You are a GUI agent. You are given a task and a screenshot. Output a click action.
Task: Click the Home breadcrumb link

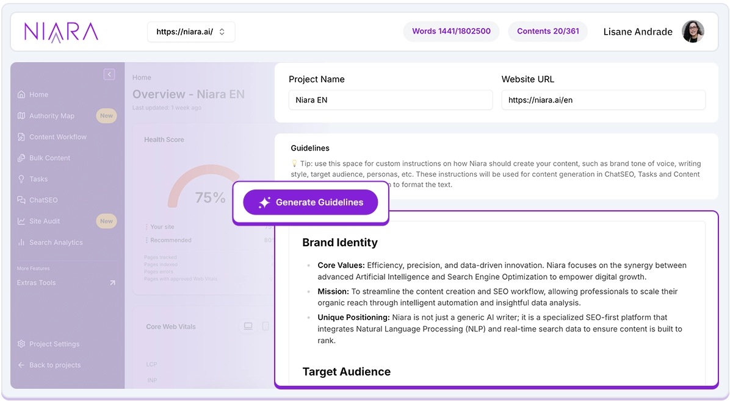[x=142, y=77]
